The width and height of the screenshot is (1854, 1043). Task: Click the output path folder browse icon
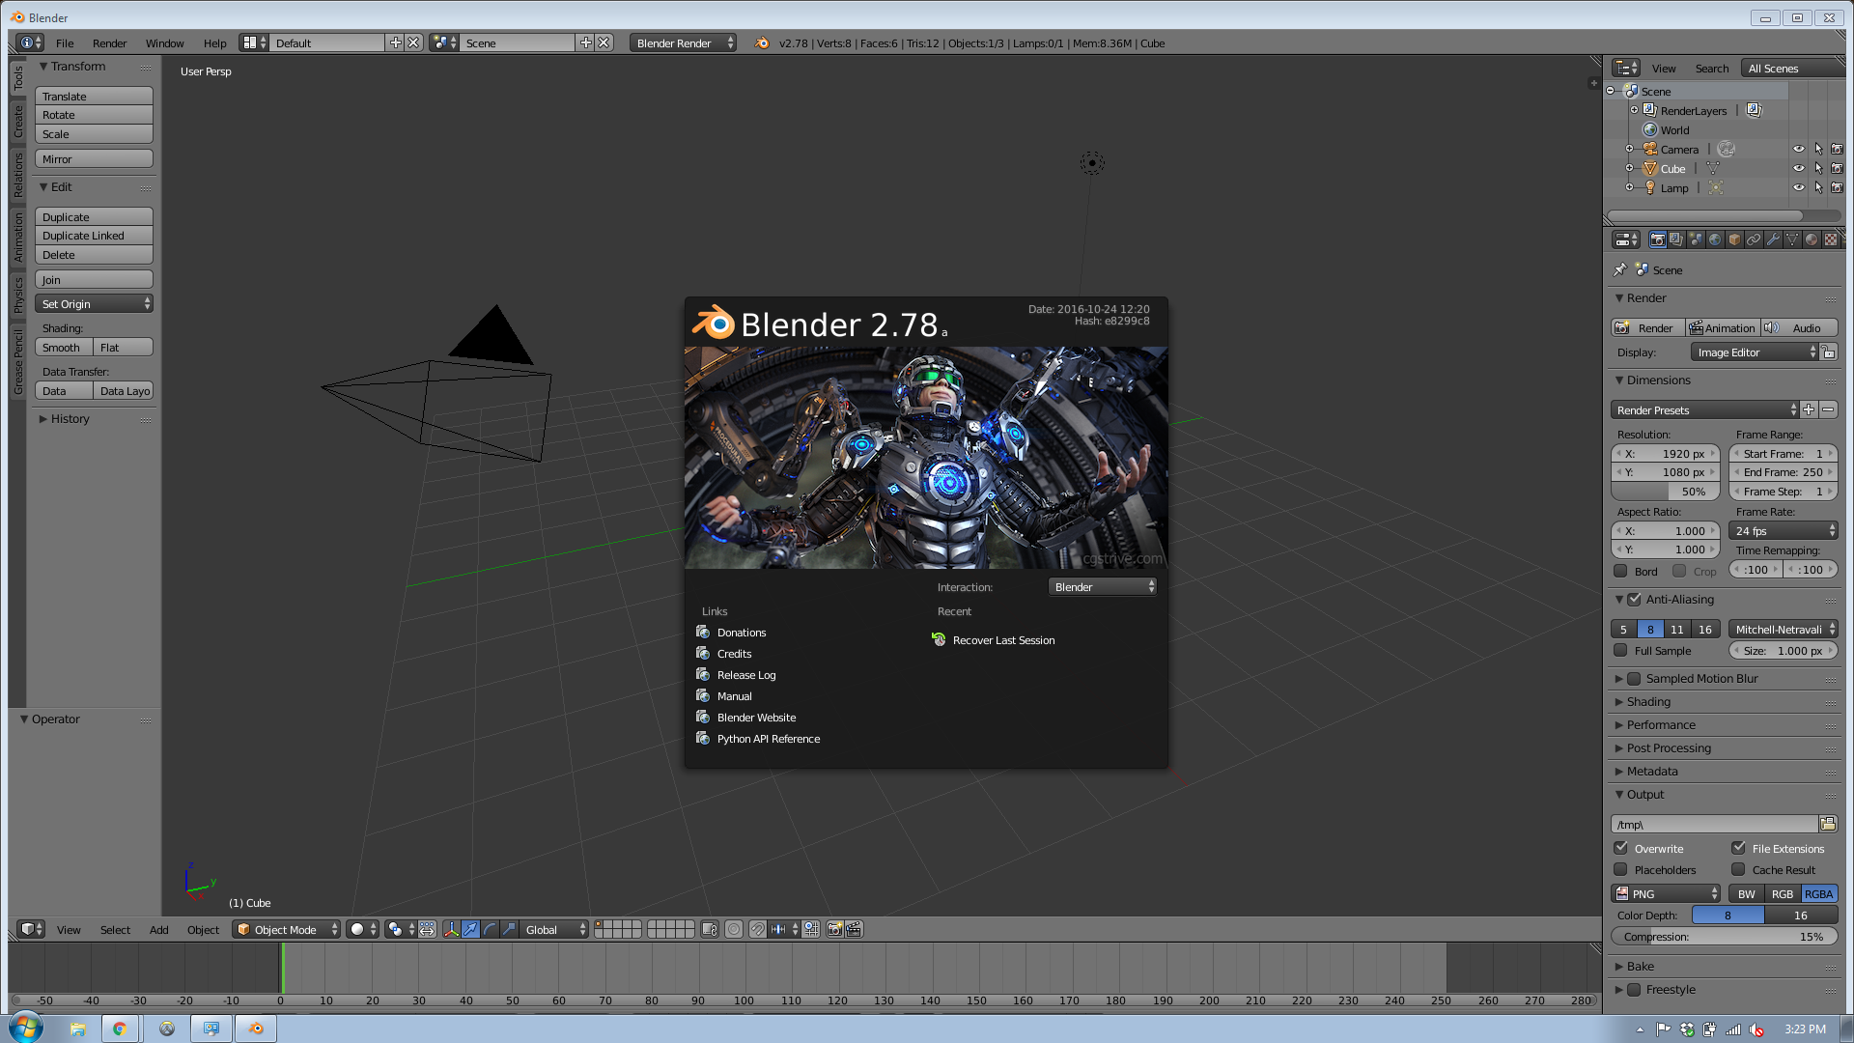click(x=1828, y=824)
